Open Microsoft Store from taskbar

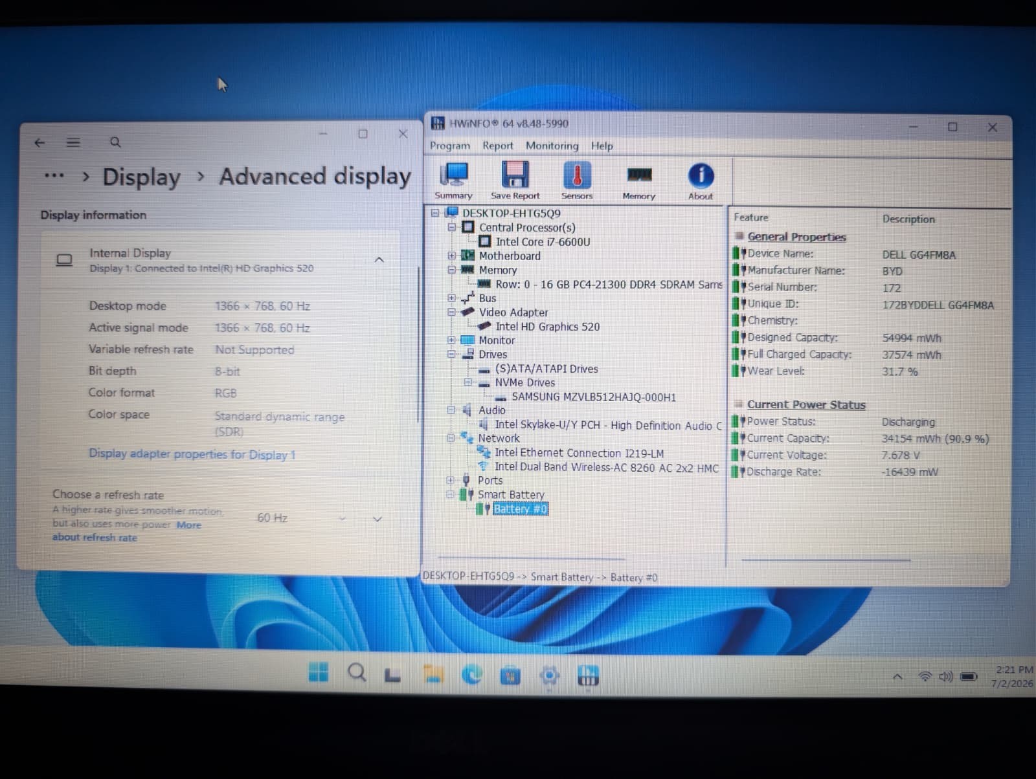510,676
